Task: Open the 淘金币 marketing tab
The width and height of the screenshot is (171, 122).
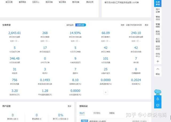Action: 82,113
